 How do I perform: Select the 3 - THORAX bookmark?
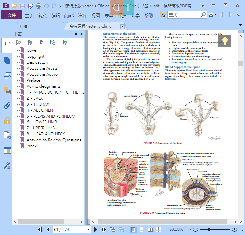(38, 104)
